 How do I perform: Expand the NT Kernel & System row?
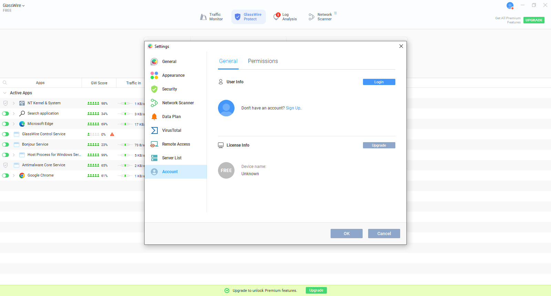[x=14, y=103]
